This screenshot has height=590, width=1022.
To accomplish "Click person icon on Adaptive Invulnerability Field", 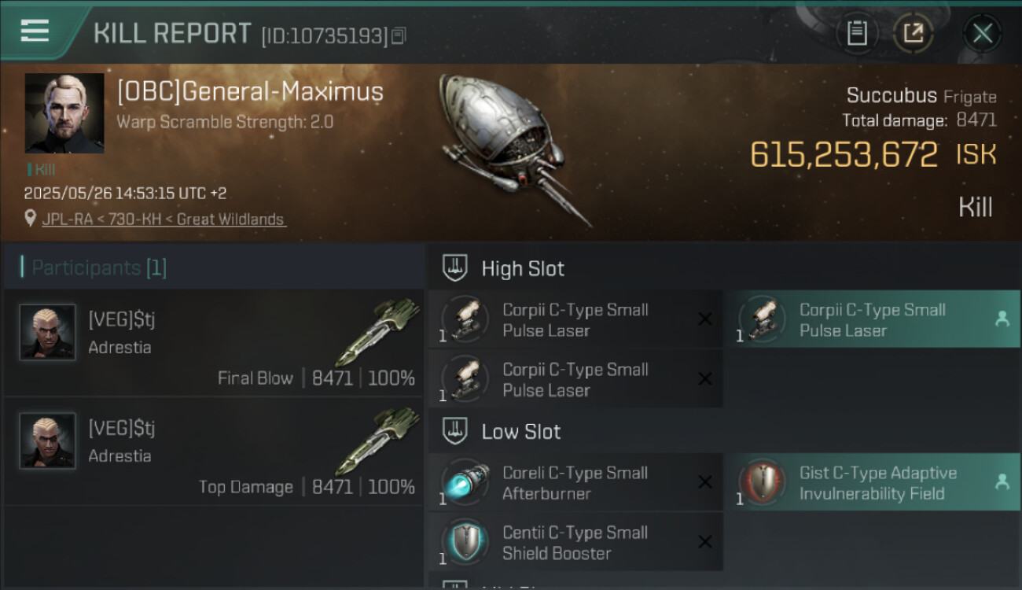I will pyautogui.click(x=1002, y=481).
